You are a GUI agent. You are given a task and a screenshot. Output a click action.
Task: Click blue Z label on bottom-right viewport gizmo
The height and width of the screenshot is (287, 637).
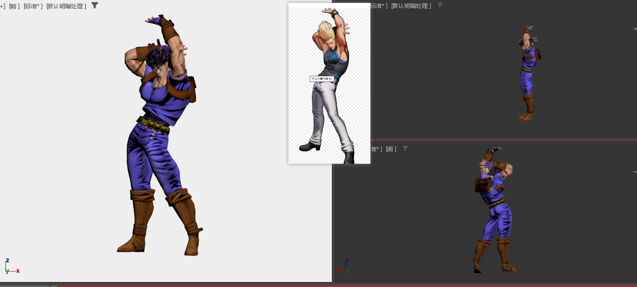[346, 261]
